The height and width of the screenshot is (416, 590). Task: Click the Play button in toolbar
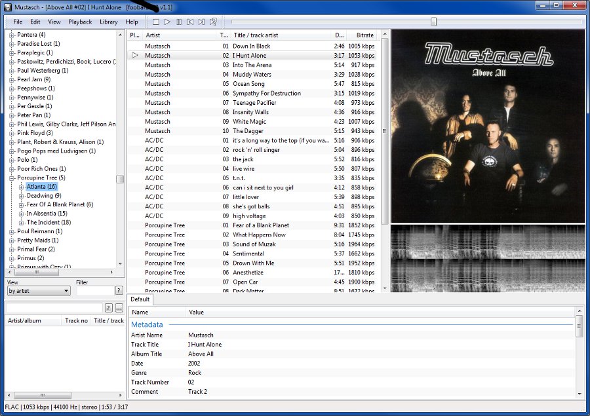click(167, 22)
